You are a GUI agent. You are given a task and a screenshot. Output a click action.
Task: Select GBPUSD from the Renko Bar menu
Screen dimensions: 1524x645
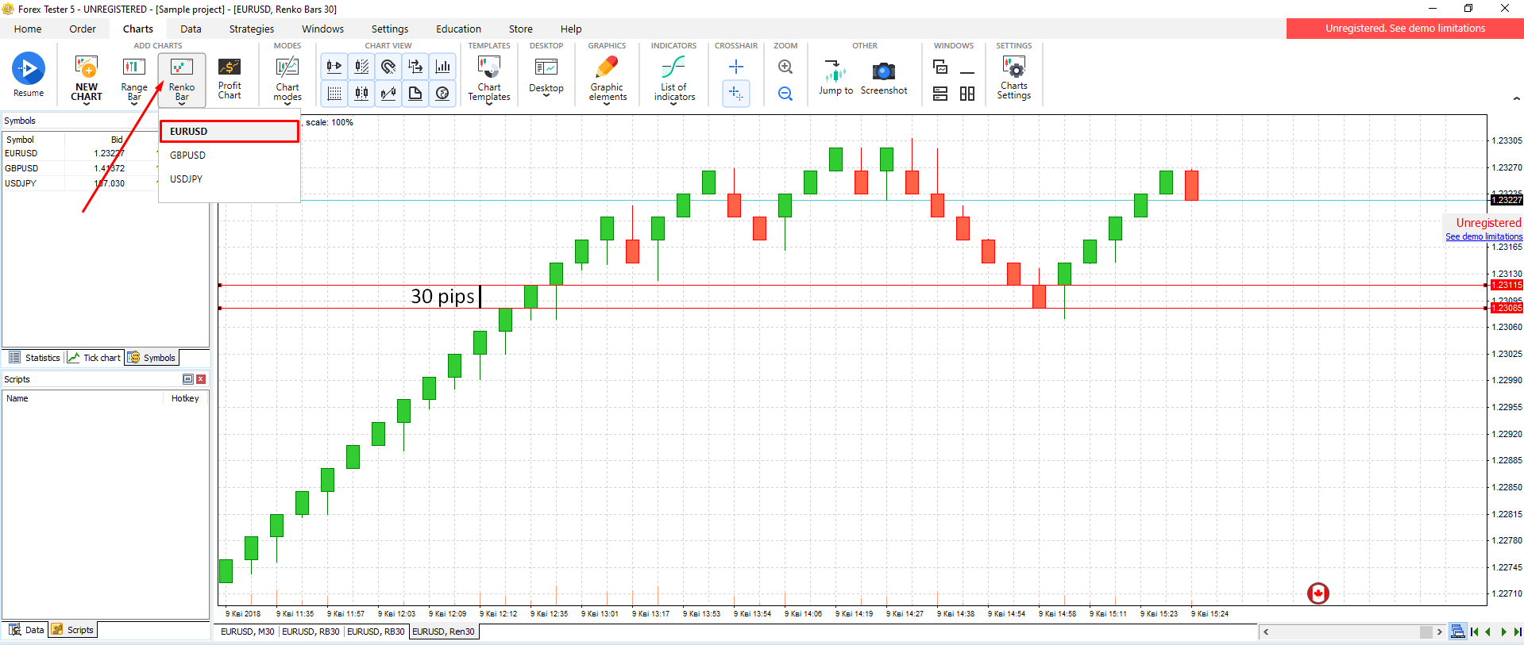188,155
